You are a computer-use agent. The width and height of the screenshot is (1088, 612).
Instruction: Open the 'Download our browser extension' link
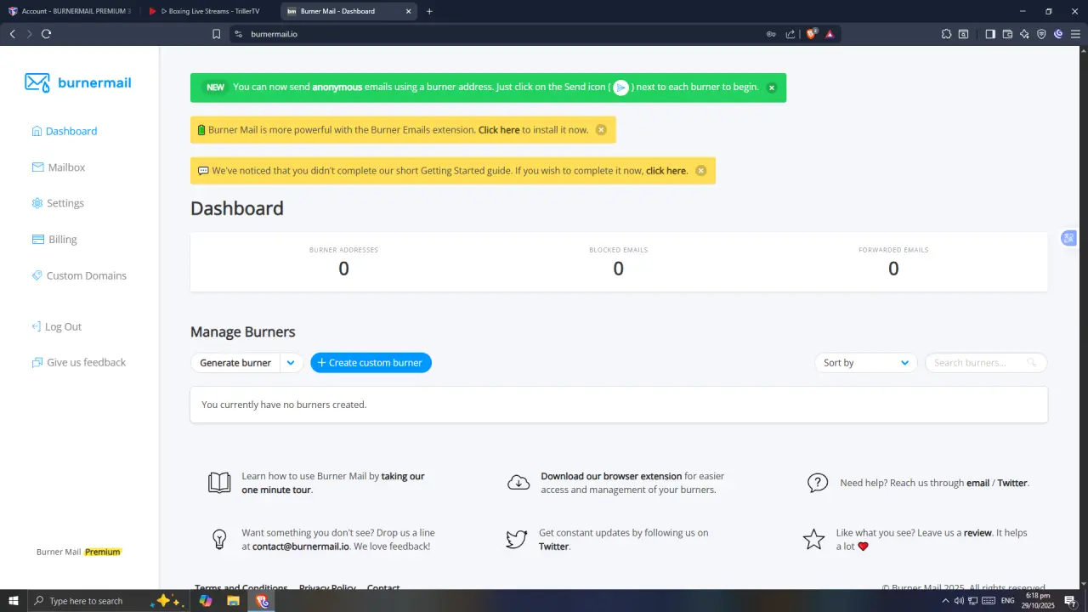tap(611, 476)
